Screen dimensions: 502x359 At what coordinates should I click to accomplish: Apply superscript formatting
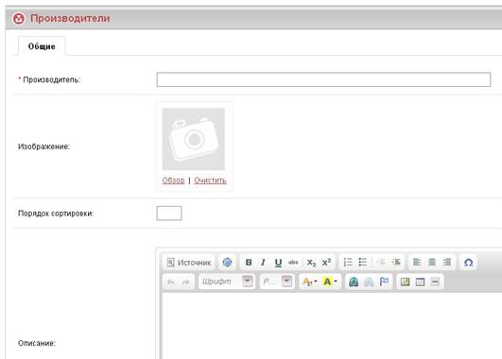coord(326,263)
